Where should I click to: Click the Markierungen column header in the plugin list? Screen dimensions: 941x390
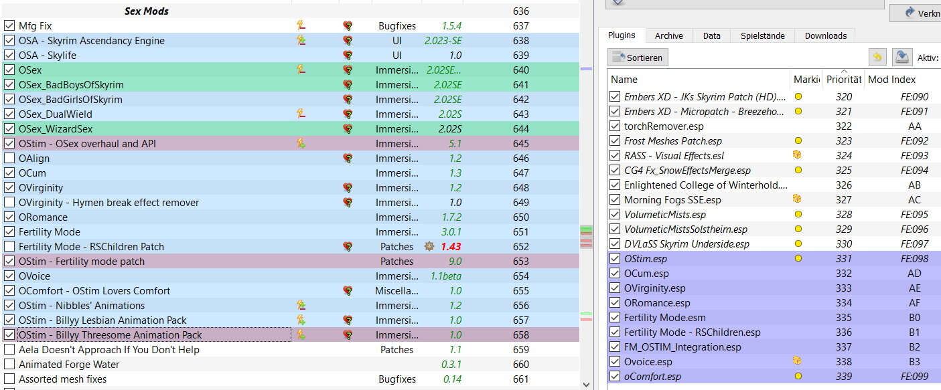coord(806,80)
